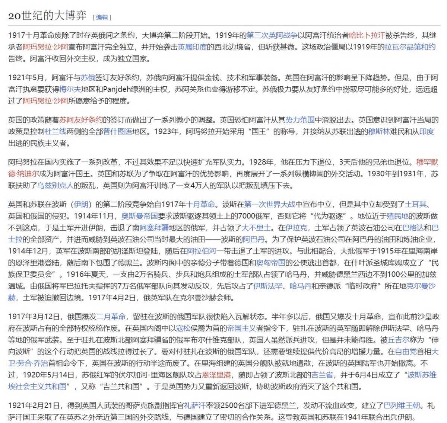This screenshot has height=423, width=447.
Task: Open the 奥斯曼帝国 link
Action: point(140,216)
